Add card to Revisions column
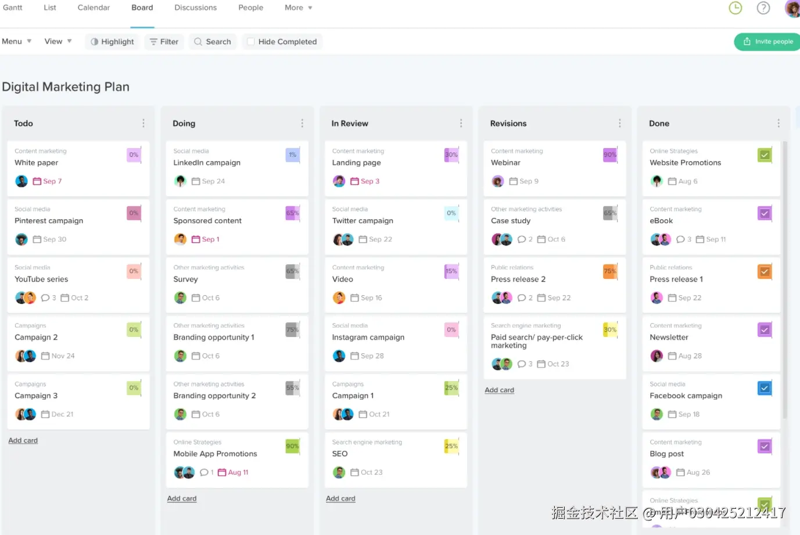The height and width of the screenshot is (535, 800). pos(500,390)
